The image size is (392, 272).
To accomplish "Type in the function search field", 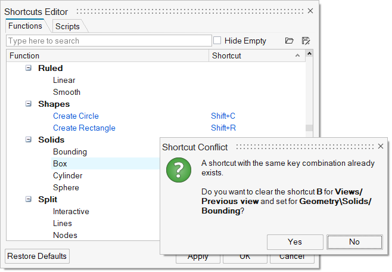I will (109, 41).
